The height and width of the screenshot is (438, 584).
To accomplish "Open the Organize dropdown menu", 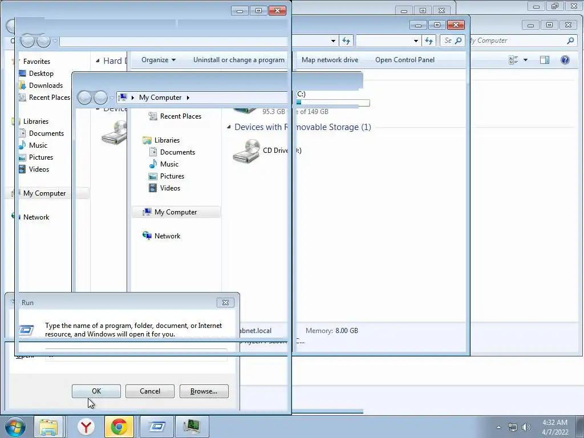I will point(159,60).
